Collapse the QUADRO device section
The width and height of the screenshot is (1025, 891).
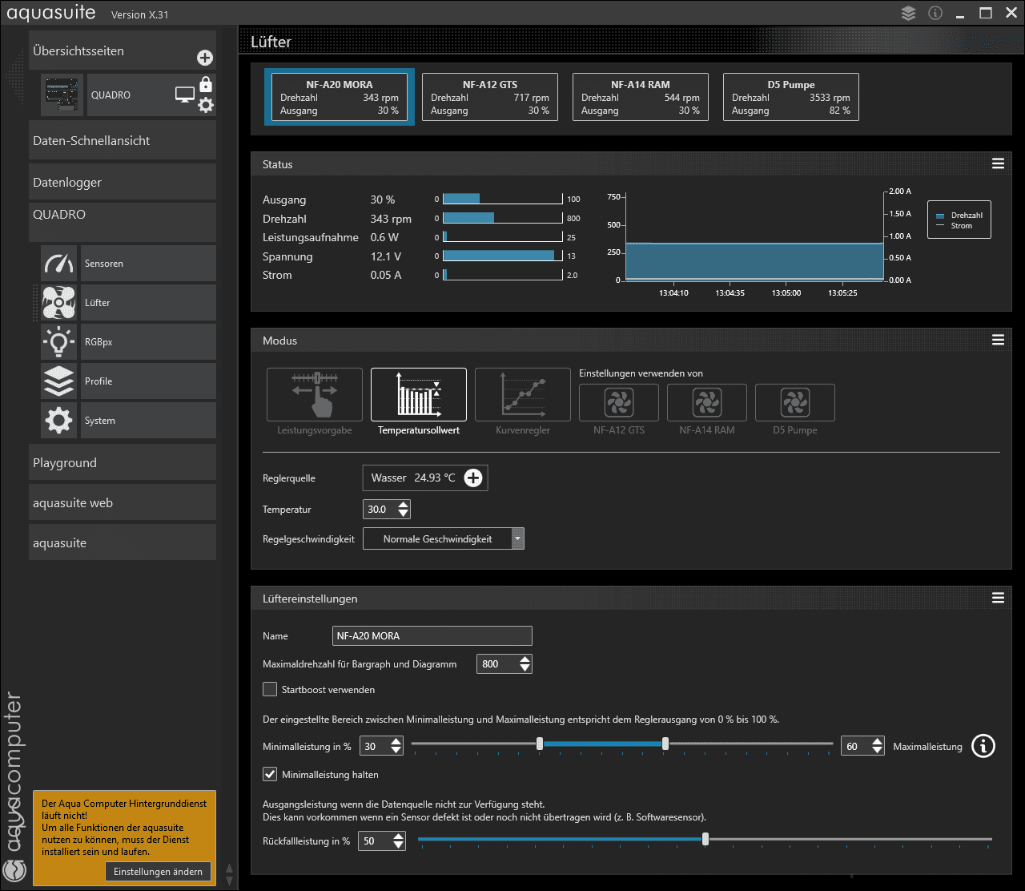pyautogui.click(x=123, y=222)
